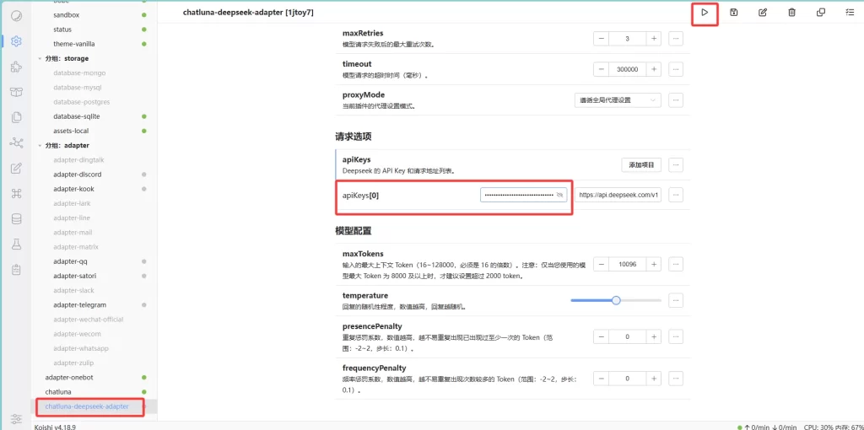Open the maxTokens more options button

point(676,264)
